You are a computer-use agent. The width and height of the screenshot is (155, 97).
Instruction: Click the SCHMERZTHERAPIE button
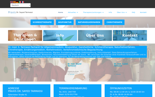(42, 22)
